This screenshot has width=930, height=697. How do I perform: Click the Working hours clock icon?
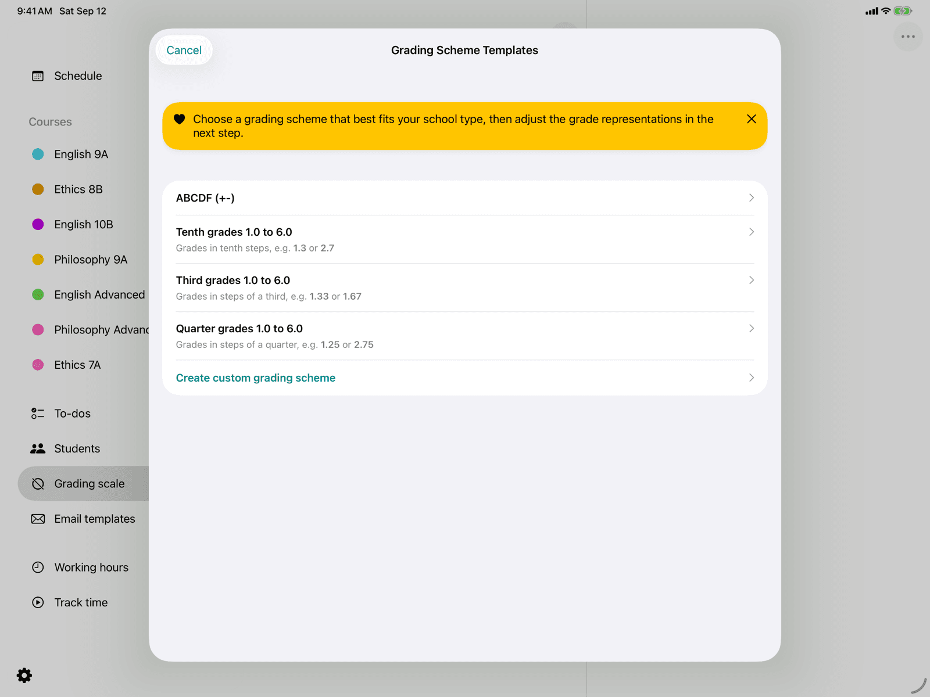(38, 567)
